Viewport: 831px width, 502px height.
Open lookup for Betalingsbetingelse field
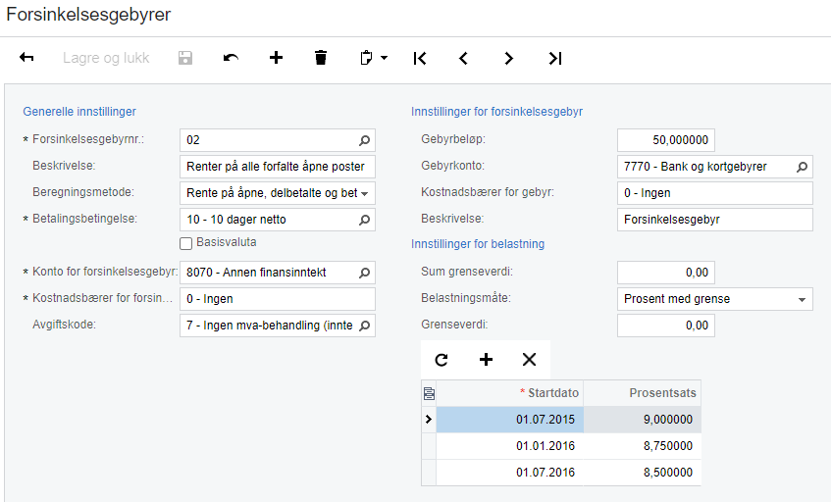coord(365,220)
